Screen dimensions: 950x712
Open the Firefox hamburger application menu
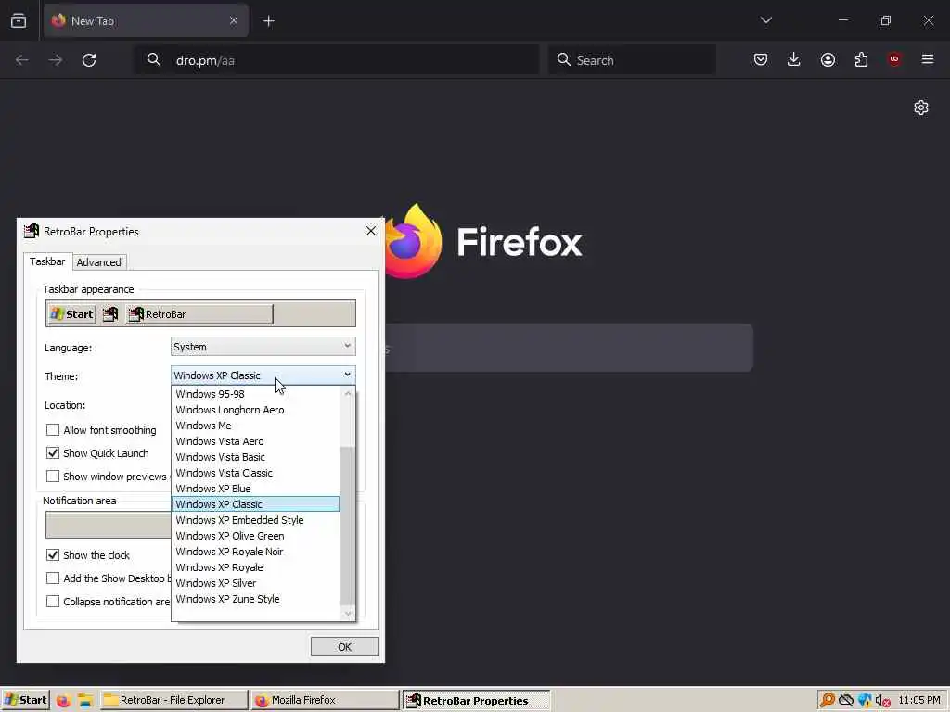click(x=927, y=59)
